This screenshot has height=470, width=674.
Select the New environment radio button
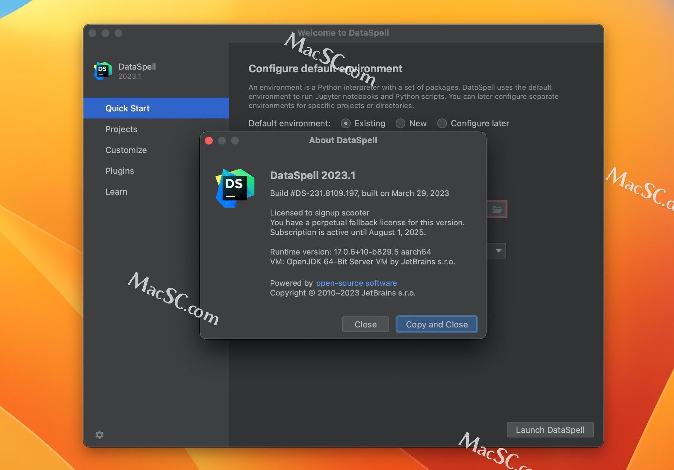(400, 123)
